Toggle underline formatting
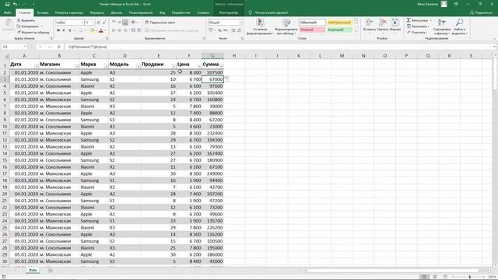 point(69,30)
